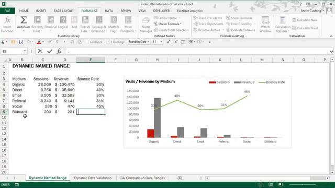Image resolution: width=335 pixels, height=188 pixels.
Task: Open Math & Trig functions
Action: click(x=114, y=25)
